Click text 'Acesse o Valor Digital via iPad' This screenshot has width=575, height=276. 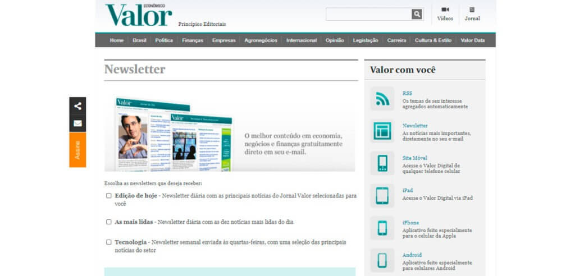tap(437, 198)
